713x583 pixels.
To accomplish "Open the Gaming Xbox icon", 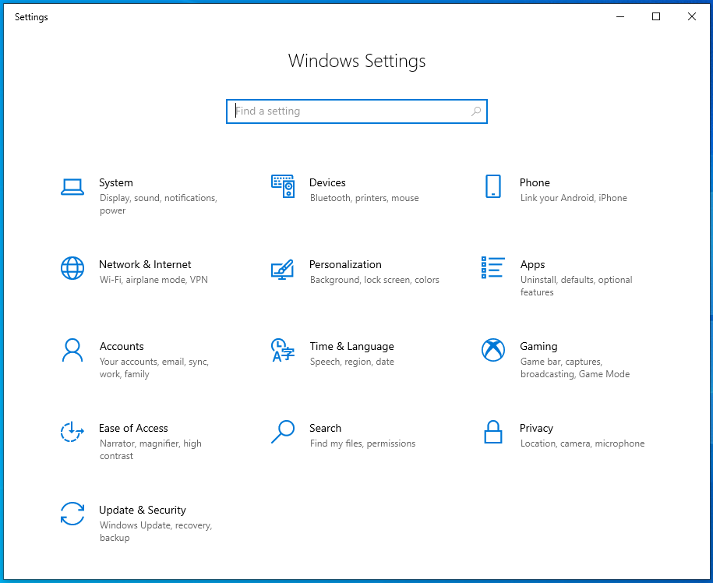I will (x=493, y=350).
